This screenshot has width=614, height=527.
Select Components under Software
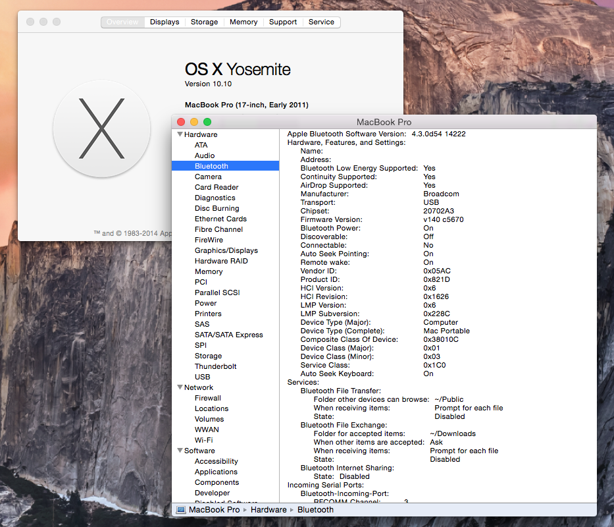[x=217, y=483]
